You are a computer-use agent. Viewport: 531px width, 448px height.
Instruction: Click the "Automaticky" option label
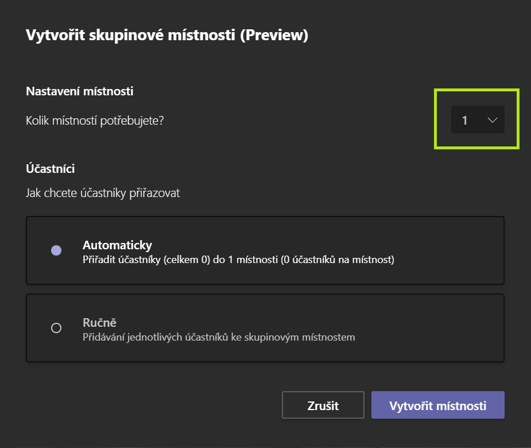[x=117, y=245]
